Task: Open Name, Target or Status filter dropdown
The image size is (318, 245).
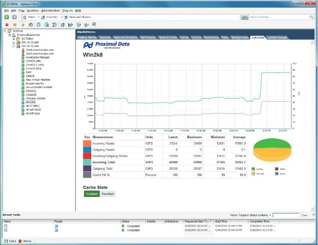Action: coord(270,215)
